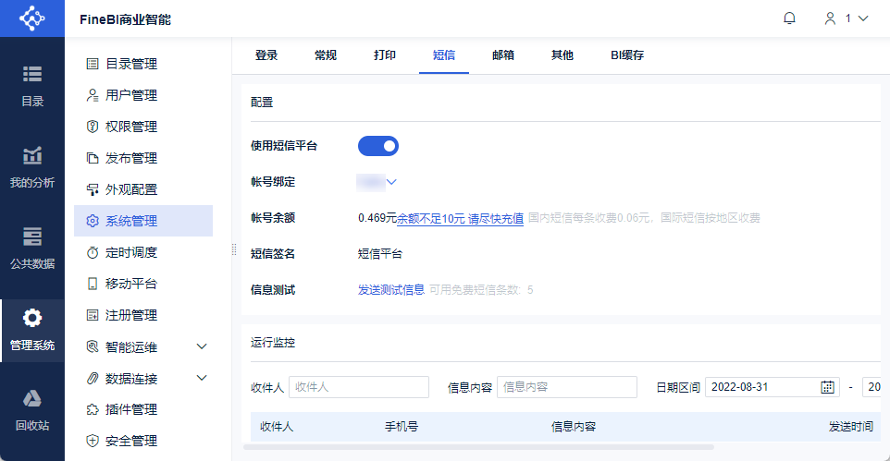
Task: Click the 发送时间 column header
Action: 851,427
